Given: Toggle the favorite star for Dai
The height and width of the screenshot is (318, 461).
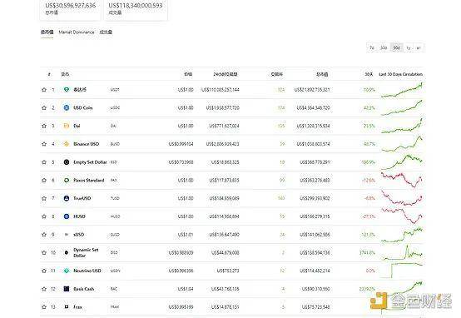Looking at the screenshot, I should 44,126.
